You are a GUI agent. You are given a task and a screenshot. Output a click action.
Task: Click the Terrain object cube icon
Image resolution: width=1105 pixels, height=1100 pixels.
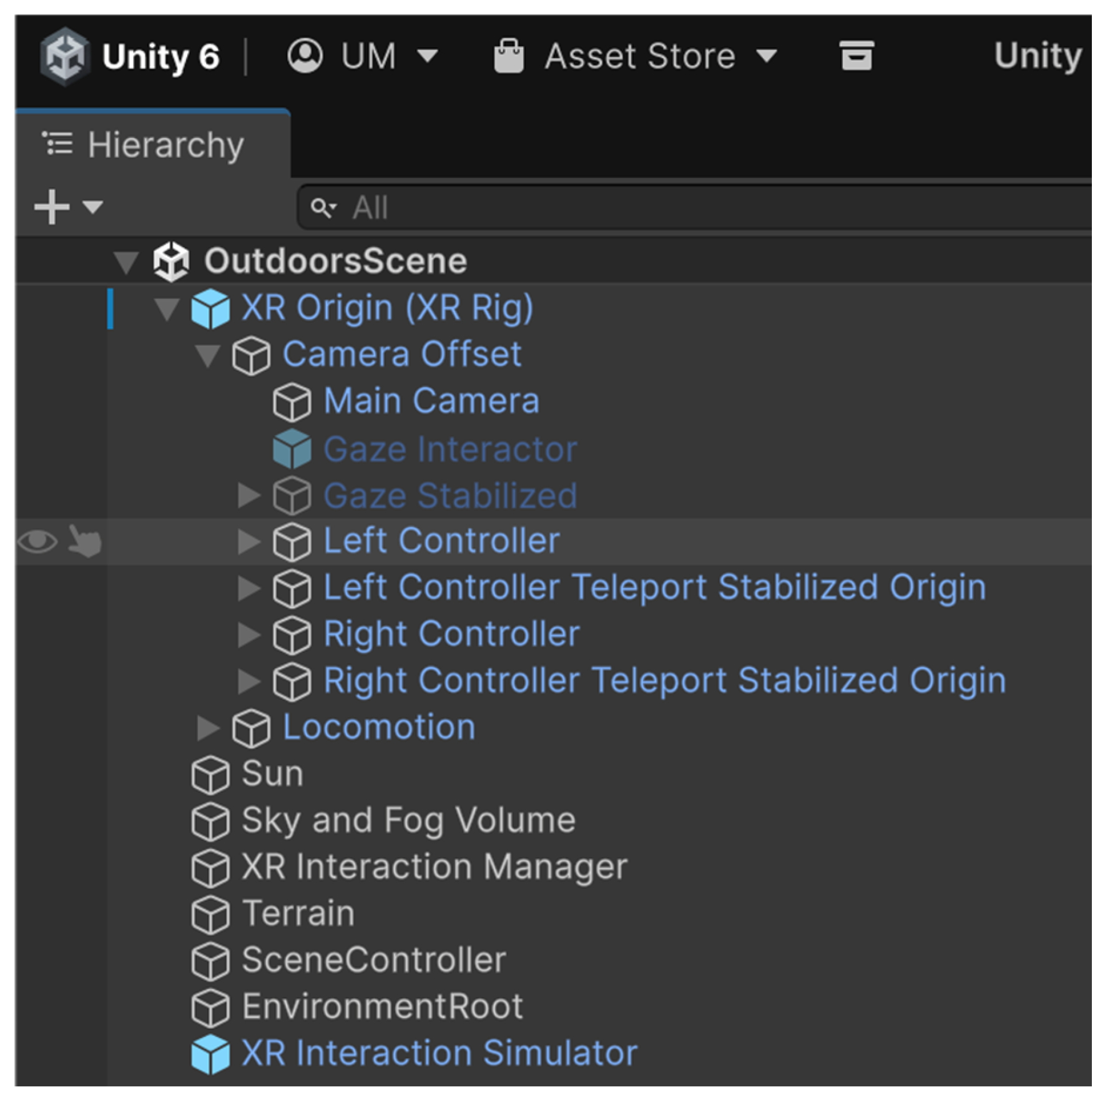(210, 915)
